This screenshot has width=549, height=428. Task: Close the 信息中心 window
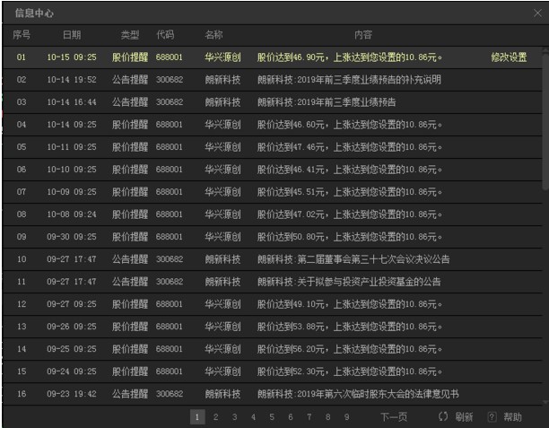click(537, 13)
